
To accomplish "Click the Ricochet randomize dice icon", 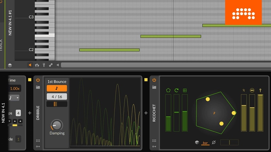I will click(197, 143).
